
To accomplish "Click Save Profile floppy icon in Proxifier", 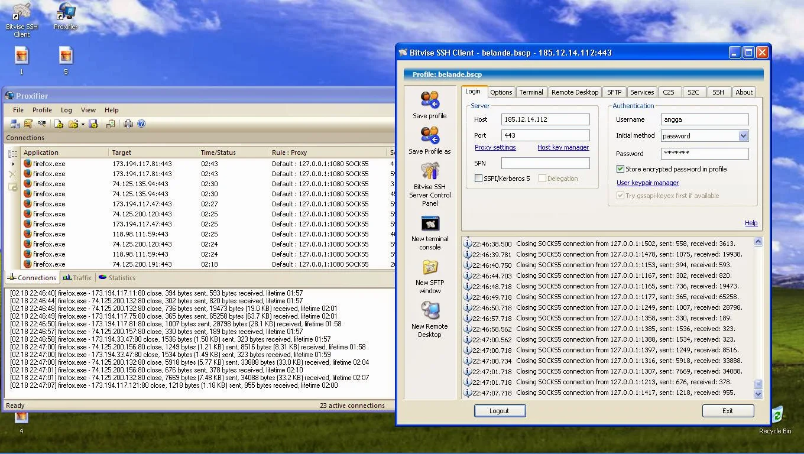I will (x=93, y=124).
